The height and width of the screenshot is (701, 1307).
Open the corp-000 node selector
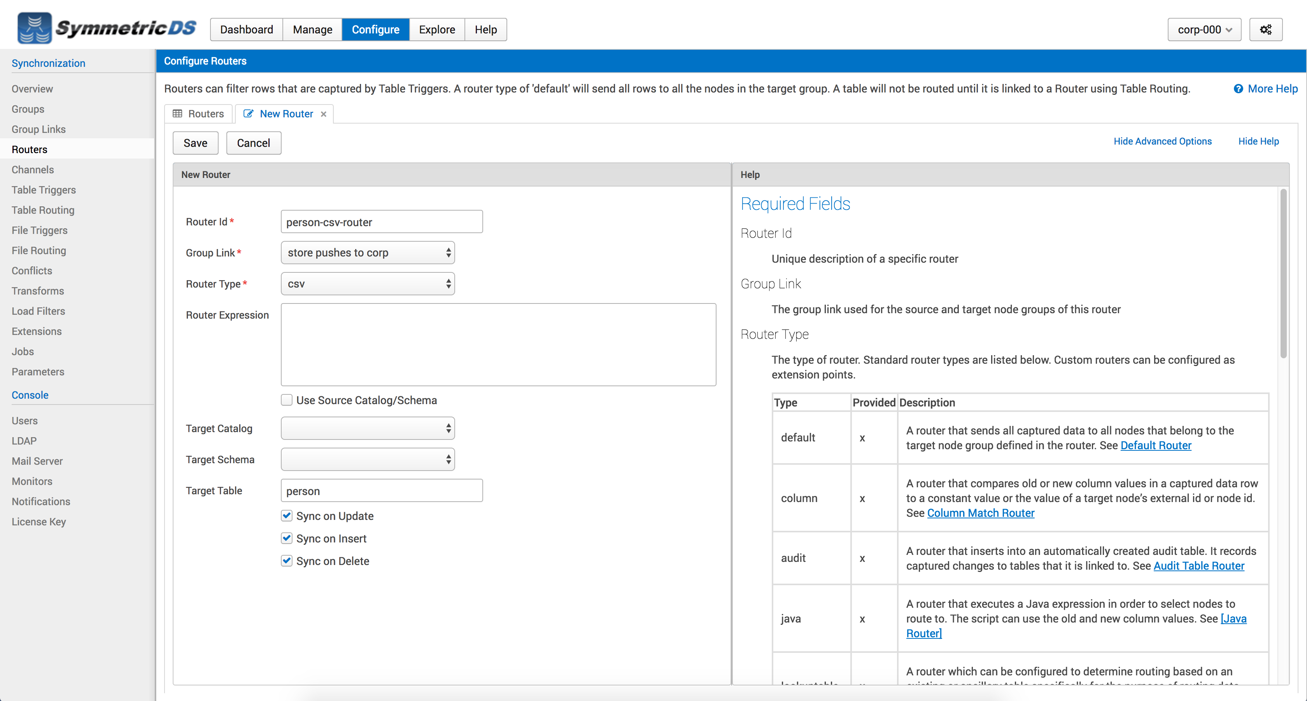point(1204,30)
